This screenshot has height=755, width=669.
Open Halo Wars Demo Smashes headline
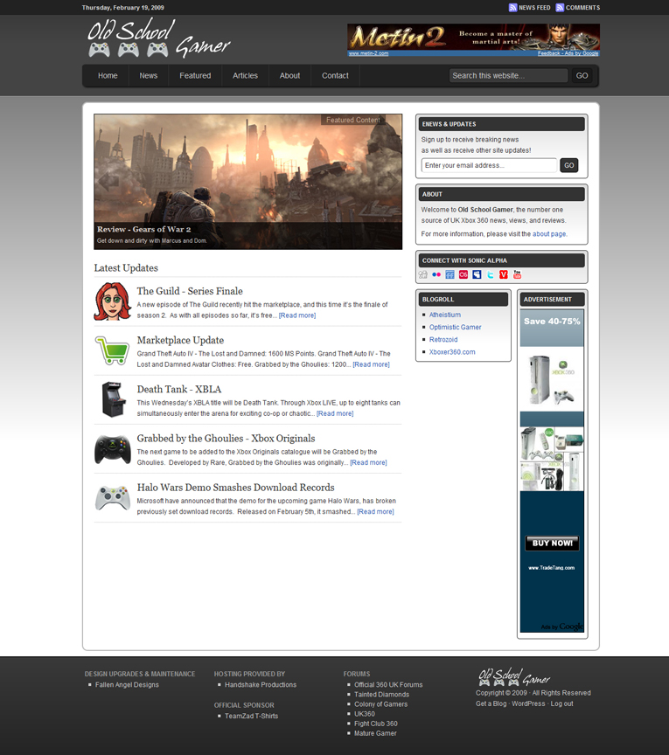236,488
